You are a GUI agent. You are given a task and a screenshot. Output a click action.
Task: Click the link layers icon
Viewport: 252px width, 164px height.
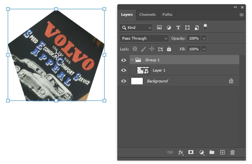tap(170, 152)
